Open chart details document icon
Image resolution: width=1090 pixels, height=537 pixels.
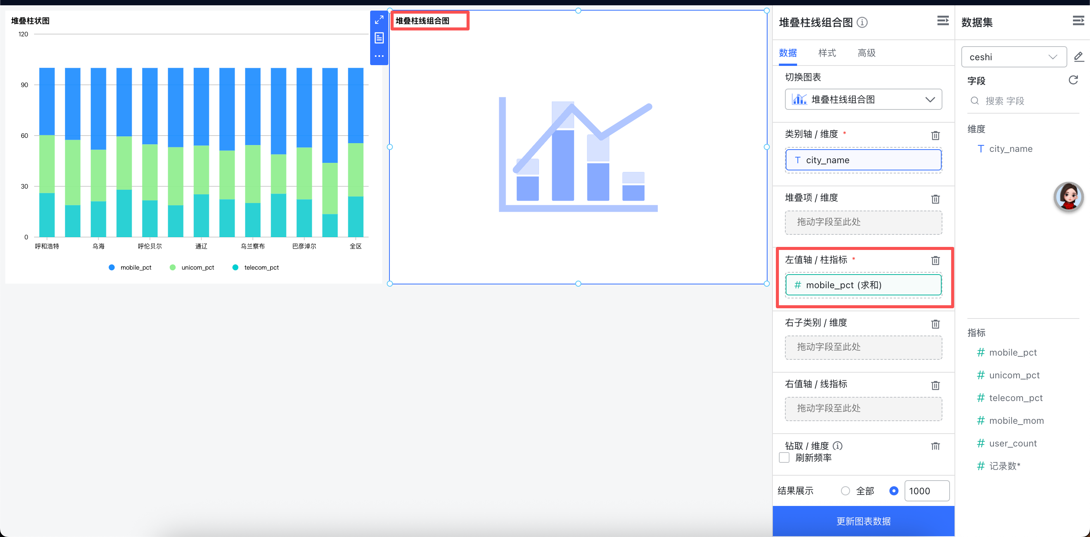pos(379,38)
